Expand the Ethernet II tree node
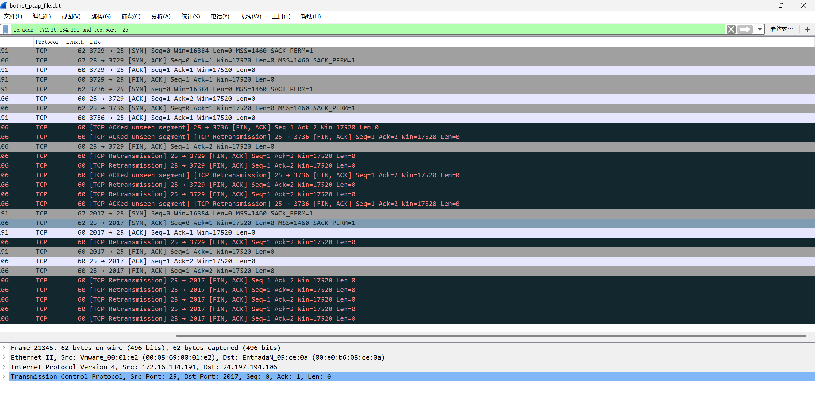Screen dimensions: 815x416 pos(4,357)
